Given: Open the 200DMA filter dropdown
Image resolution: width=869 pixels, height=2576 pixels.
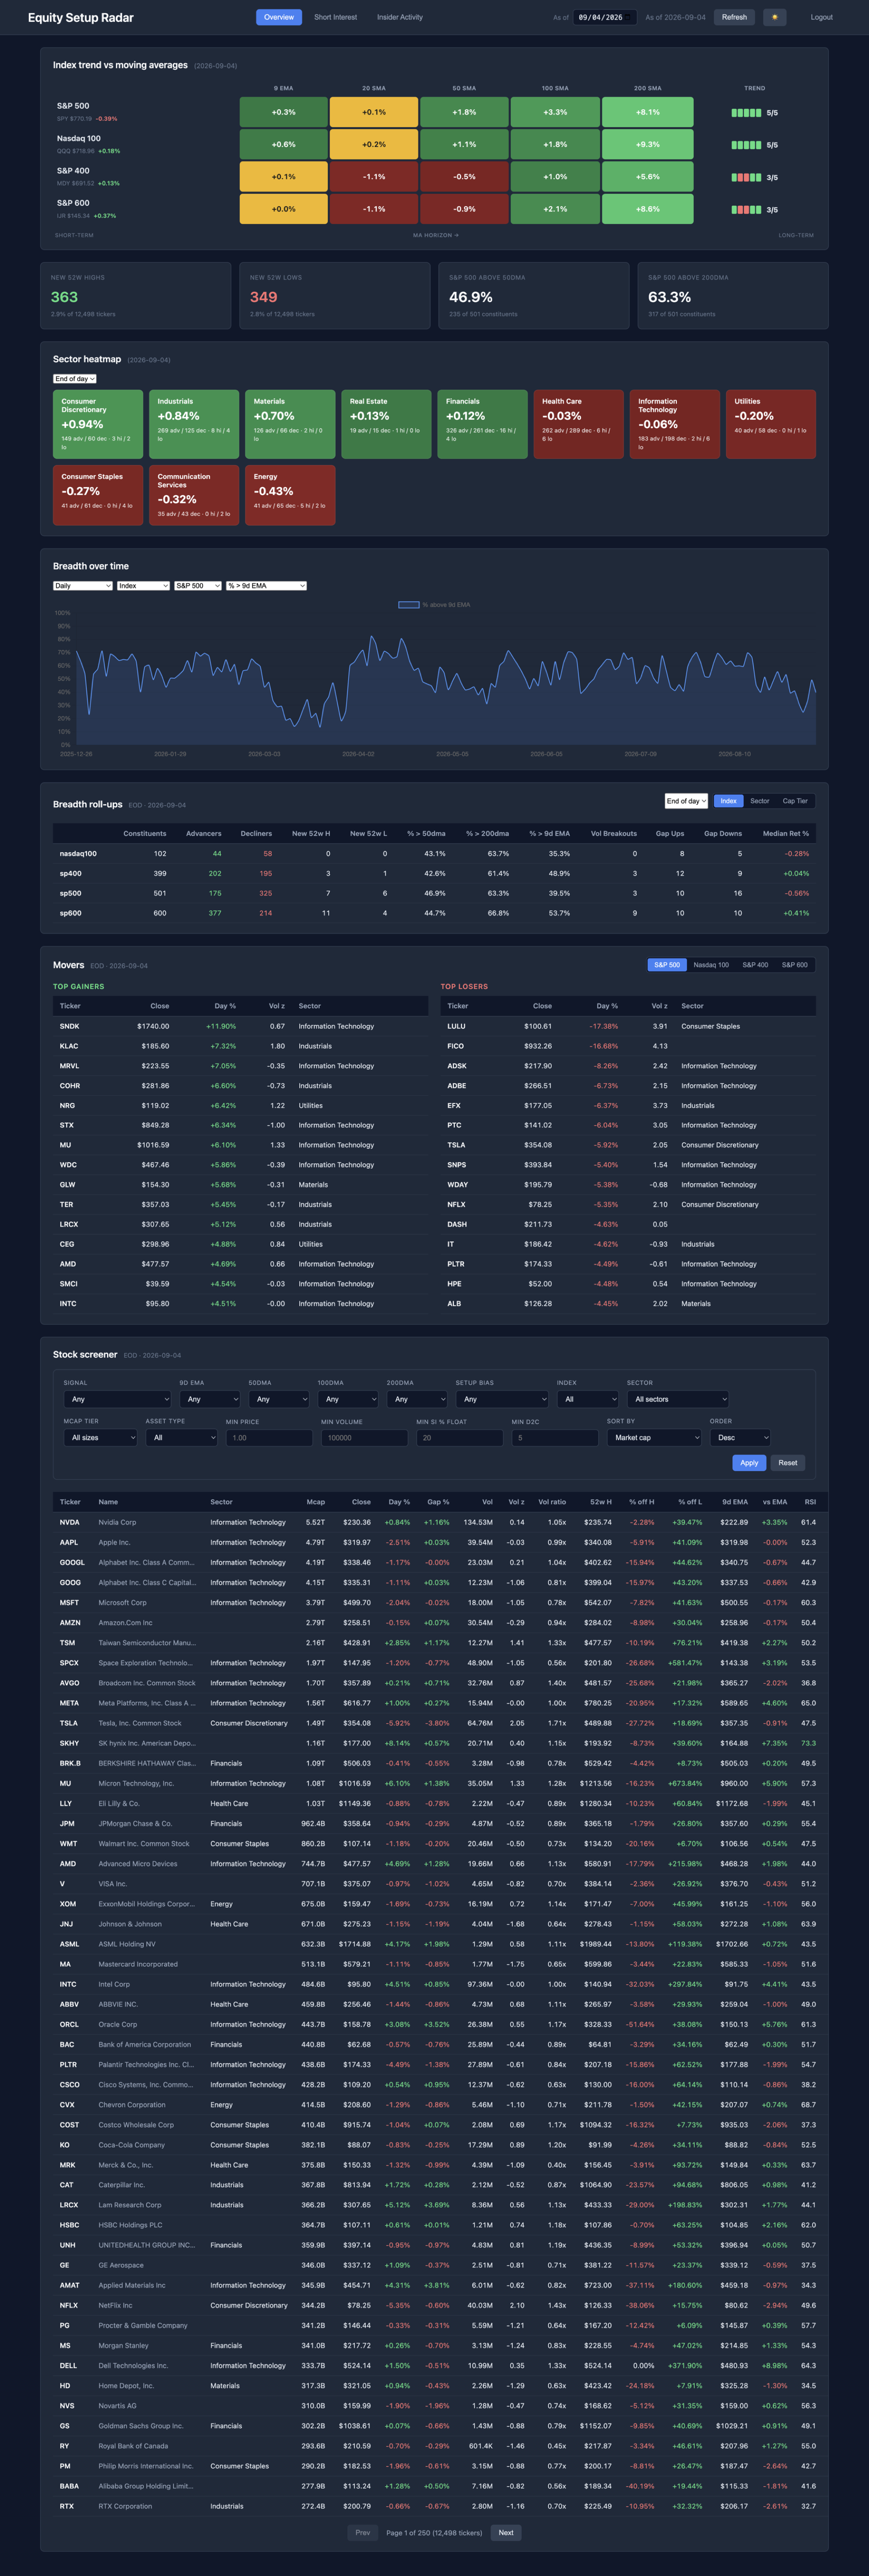Looking at the screenshot, I should pos(417,1399).
